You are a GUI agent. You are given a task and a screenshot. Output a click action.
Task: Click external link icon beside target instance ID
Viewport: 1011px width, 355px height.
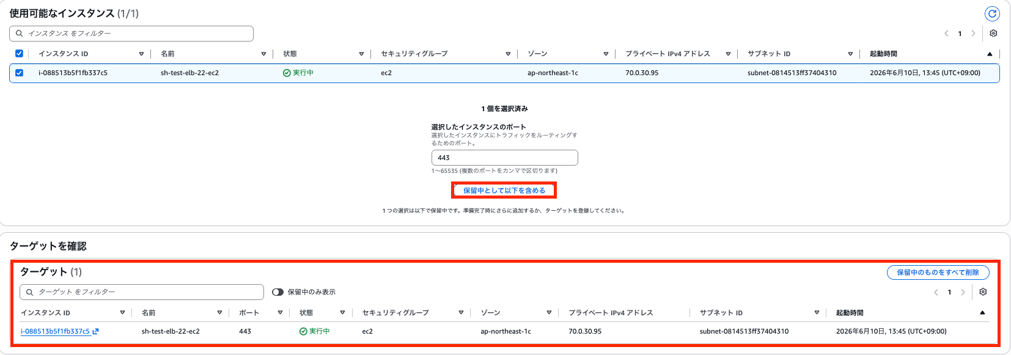point(95,331)
